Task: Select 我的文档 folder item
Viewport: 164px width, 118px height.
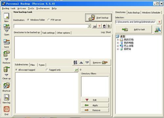Action: pos(129,40)
